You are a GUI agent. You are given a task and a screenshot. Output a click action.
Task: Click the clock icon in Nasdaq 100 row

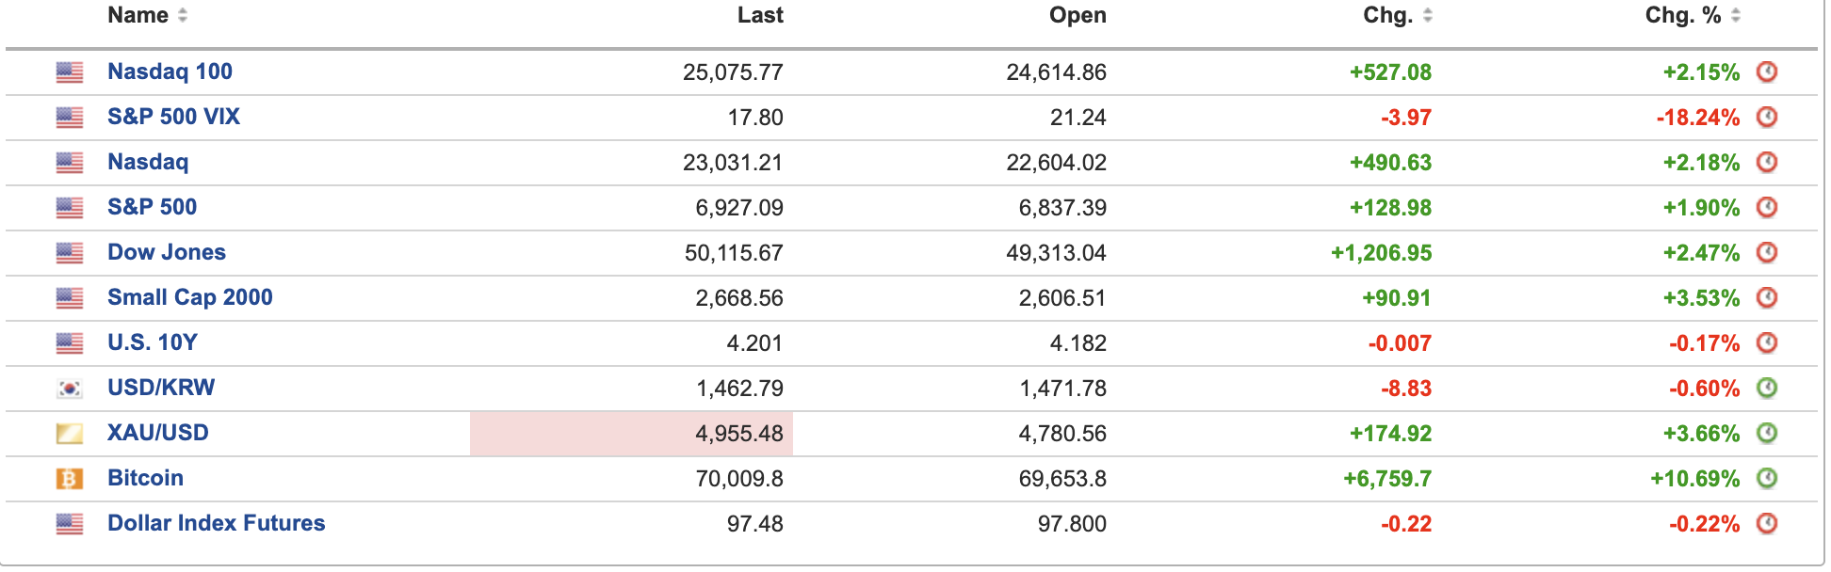(x=1767, y=72)
